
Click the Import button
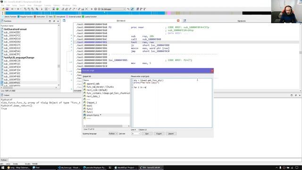click(x=171, y=134)
